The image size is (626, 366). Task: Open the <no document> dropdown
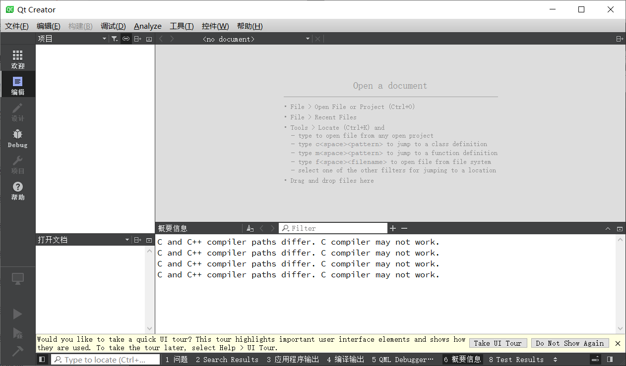308,39
